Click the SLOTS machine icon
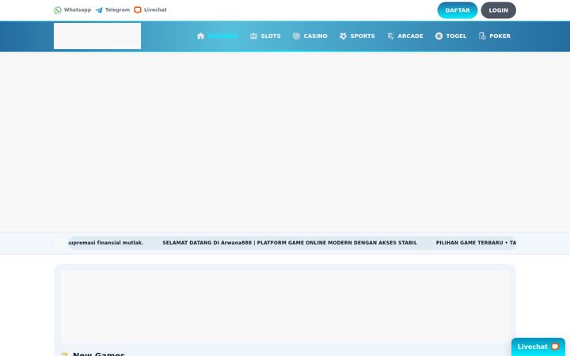570x356 pixels. point(254,36)
